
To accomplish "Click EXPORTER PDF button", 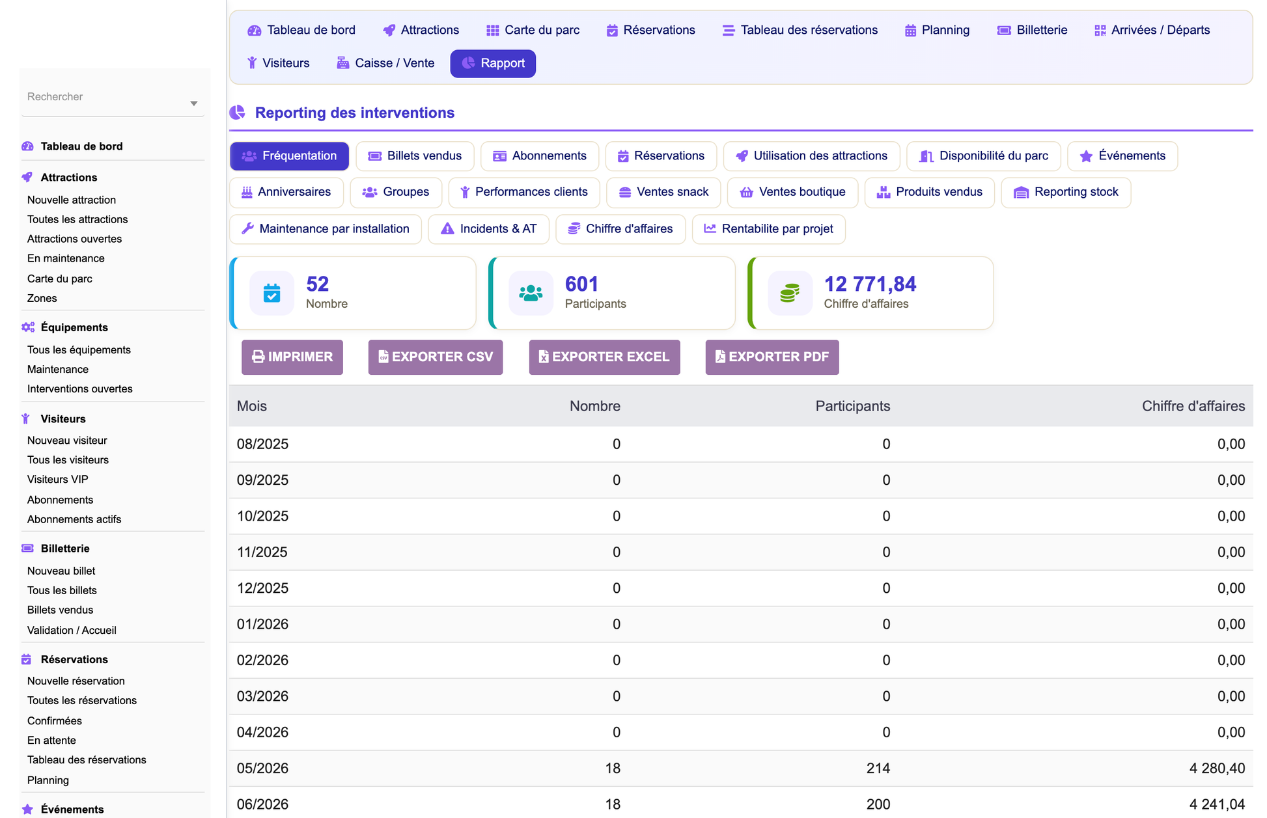I will [772, 357].
